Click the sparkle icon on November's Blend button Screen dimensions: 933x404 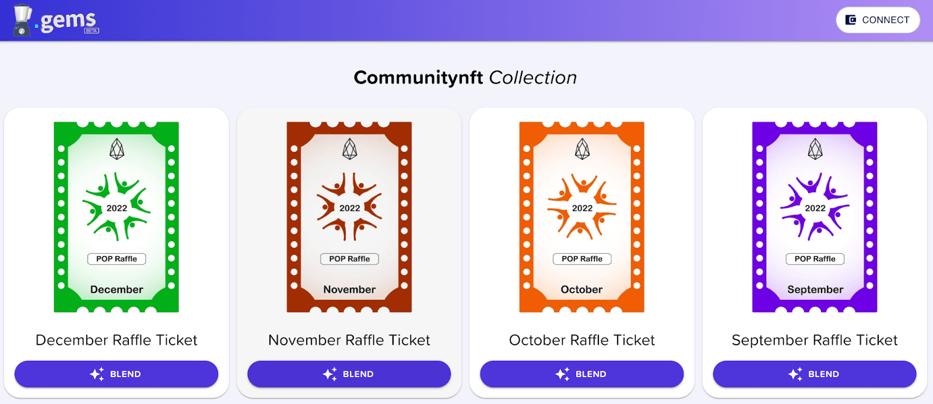coord(329,374)
